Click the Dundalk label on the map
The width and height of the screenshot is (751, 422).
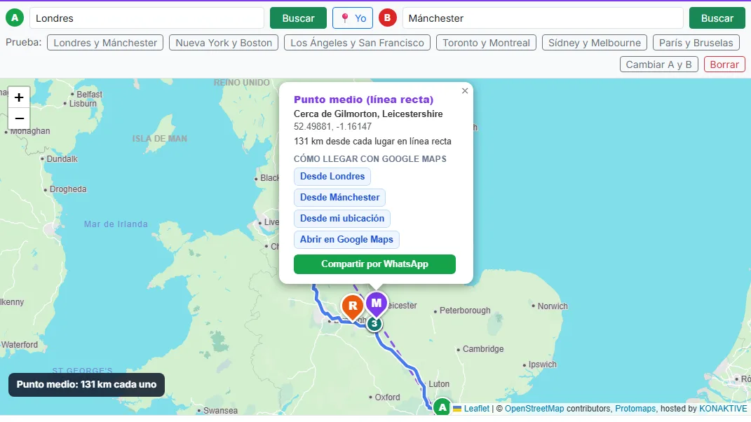pyautogui.click(x=62, y=159)
